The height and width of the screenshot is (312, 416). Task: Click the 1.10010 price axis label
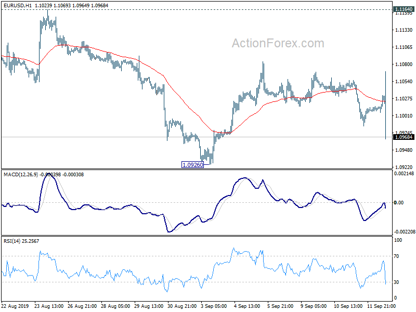click(404, 116)
